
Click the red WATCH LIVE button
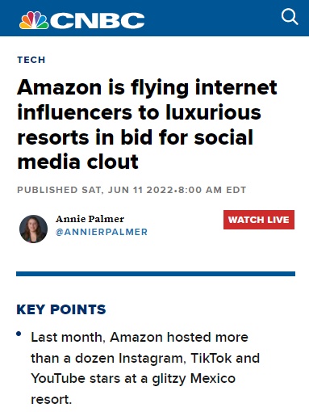coord(259,220)
